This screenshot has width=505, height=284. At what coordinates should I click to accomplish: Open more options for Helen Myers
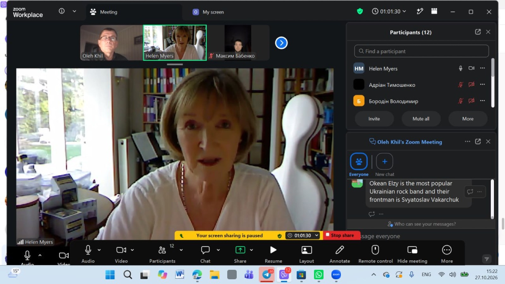coord(482,68)
